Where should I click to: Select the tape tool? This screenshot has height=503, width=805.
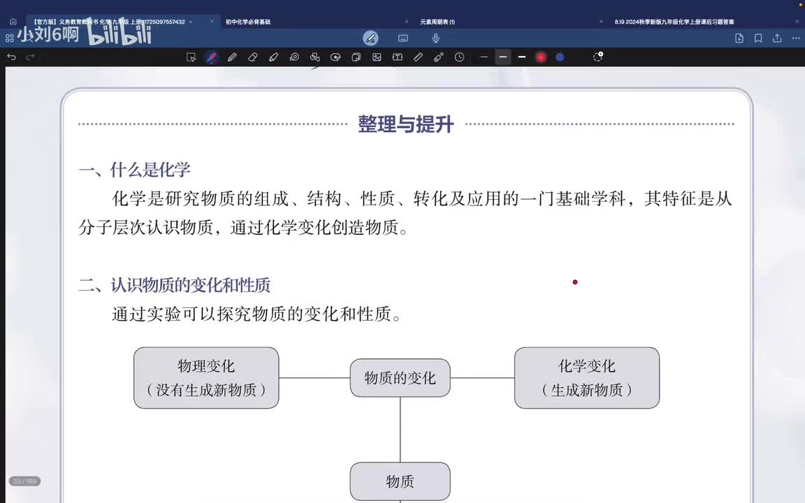pyautogui.click(x=294, y=57)
